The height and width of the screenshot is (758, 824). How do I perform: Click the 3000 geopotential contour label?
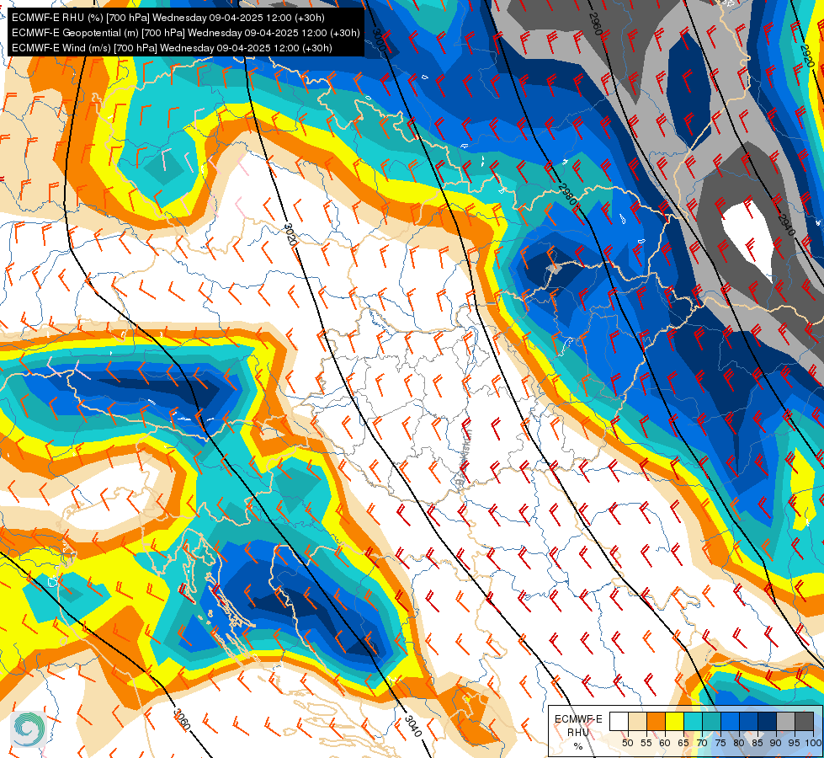point(379,40)
